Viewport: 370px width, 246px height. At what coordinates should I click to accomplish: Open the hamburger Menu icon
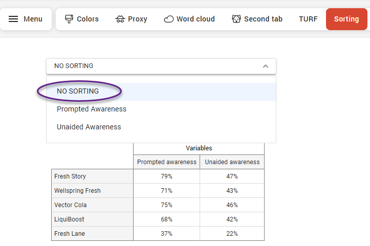[14, 19]
